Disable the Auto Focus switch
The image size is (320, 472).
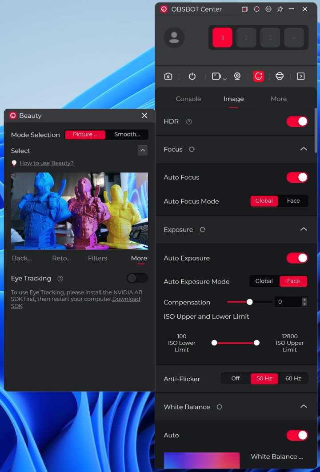(x=297, y=177)
